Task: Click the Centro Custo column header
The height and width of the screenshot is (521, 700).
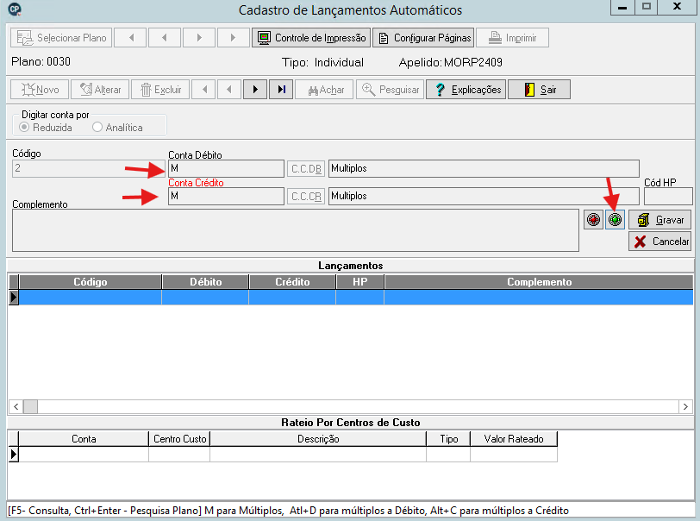Action: 179,439
